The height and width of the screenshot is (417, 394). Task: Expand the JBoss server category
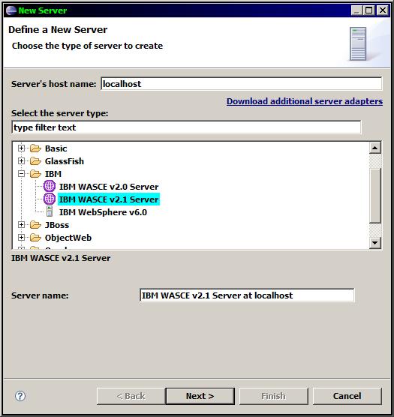pos(21,225)
